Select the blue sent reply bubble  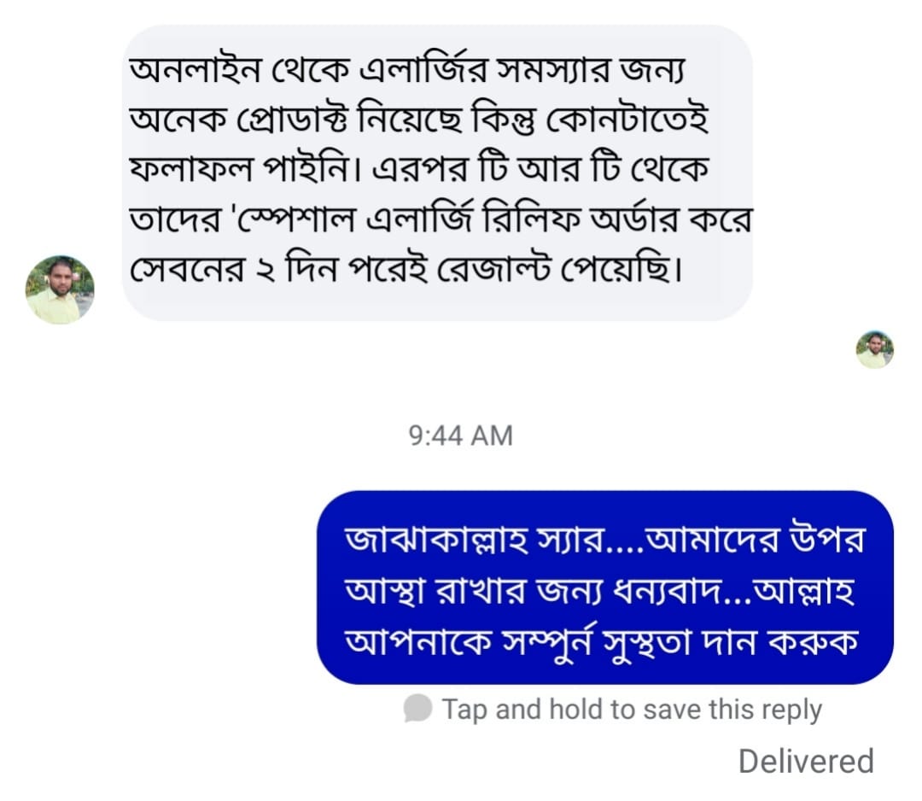click(605, 587)
